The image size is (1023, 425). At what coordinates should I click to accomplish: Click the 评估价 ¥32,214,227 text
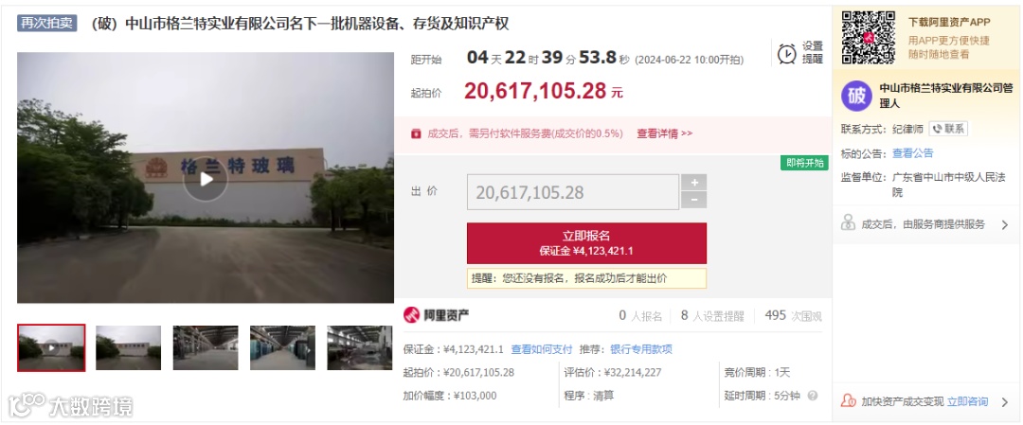pos(613,373)
